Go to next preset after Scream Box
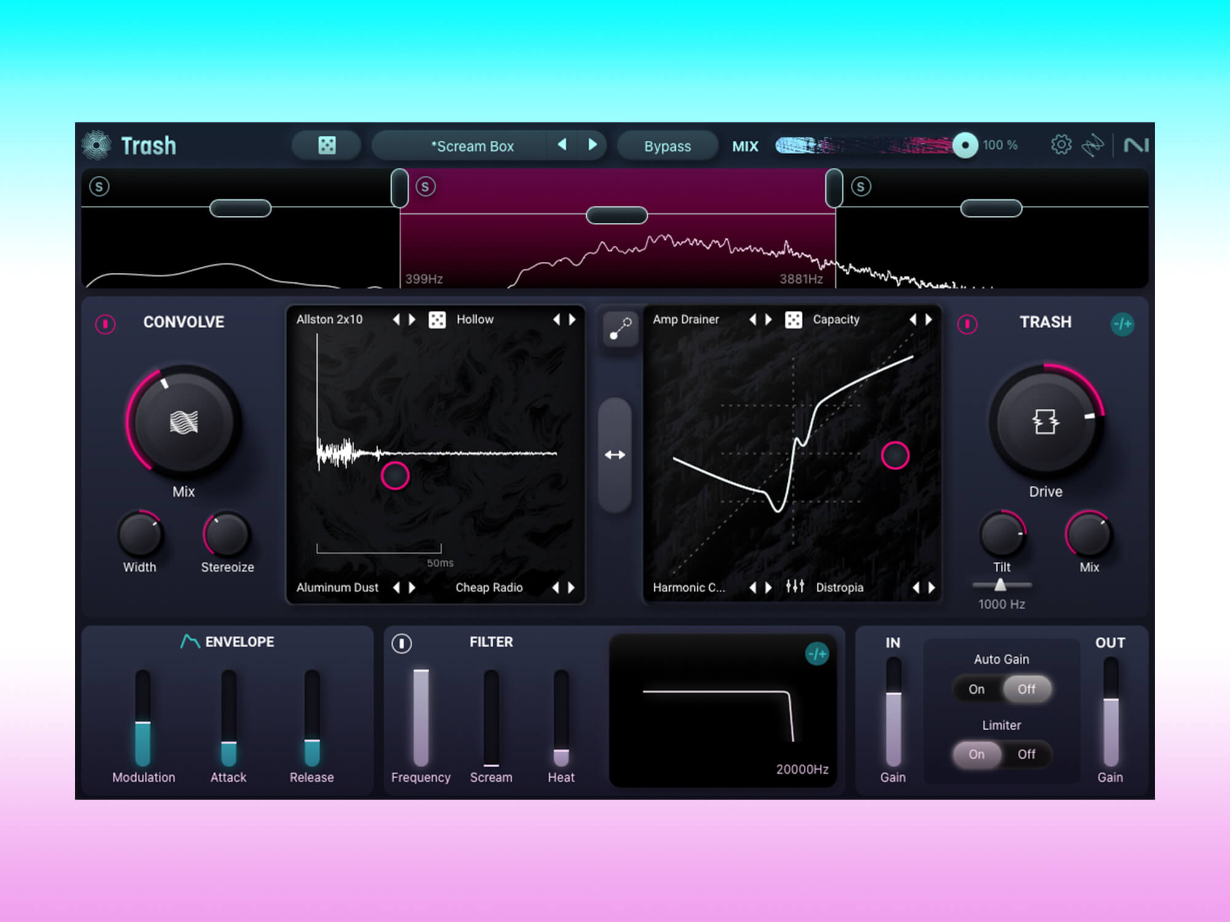Viewport: 1230px width, 922px height. (x=592, y=144)
